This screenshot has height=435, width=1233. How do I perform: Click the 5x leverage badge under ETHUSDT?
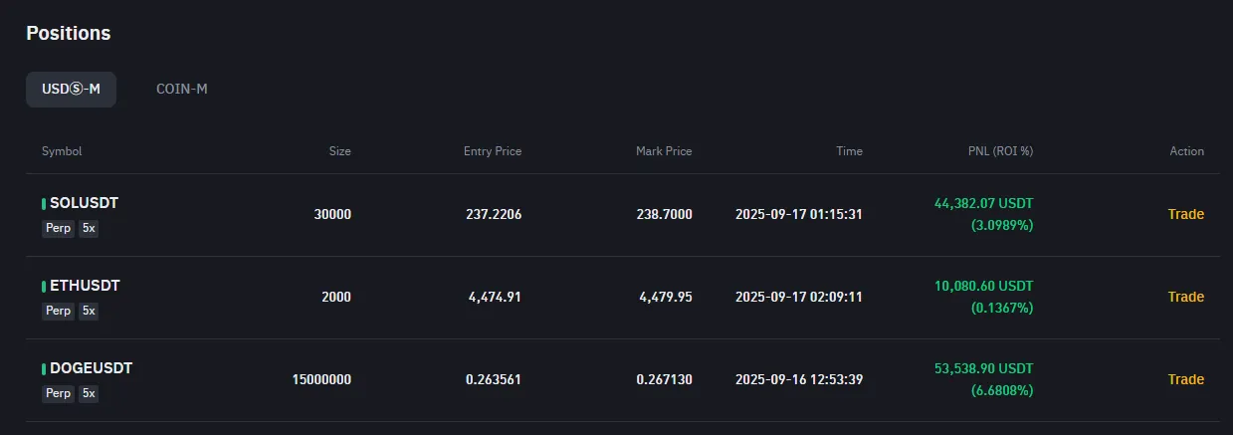tap(89, 311)
